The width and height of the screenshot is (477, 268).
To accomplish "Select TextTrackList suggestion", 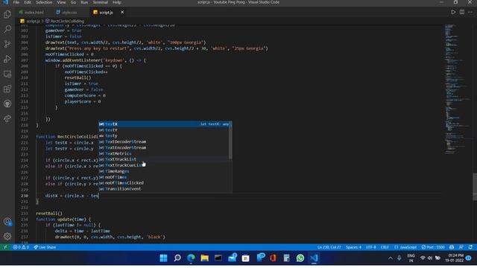I will point(165,159).
